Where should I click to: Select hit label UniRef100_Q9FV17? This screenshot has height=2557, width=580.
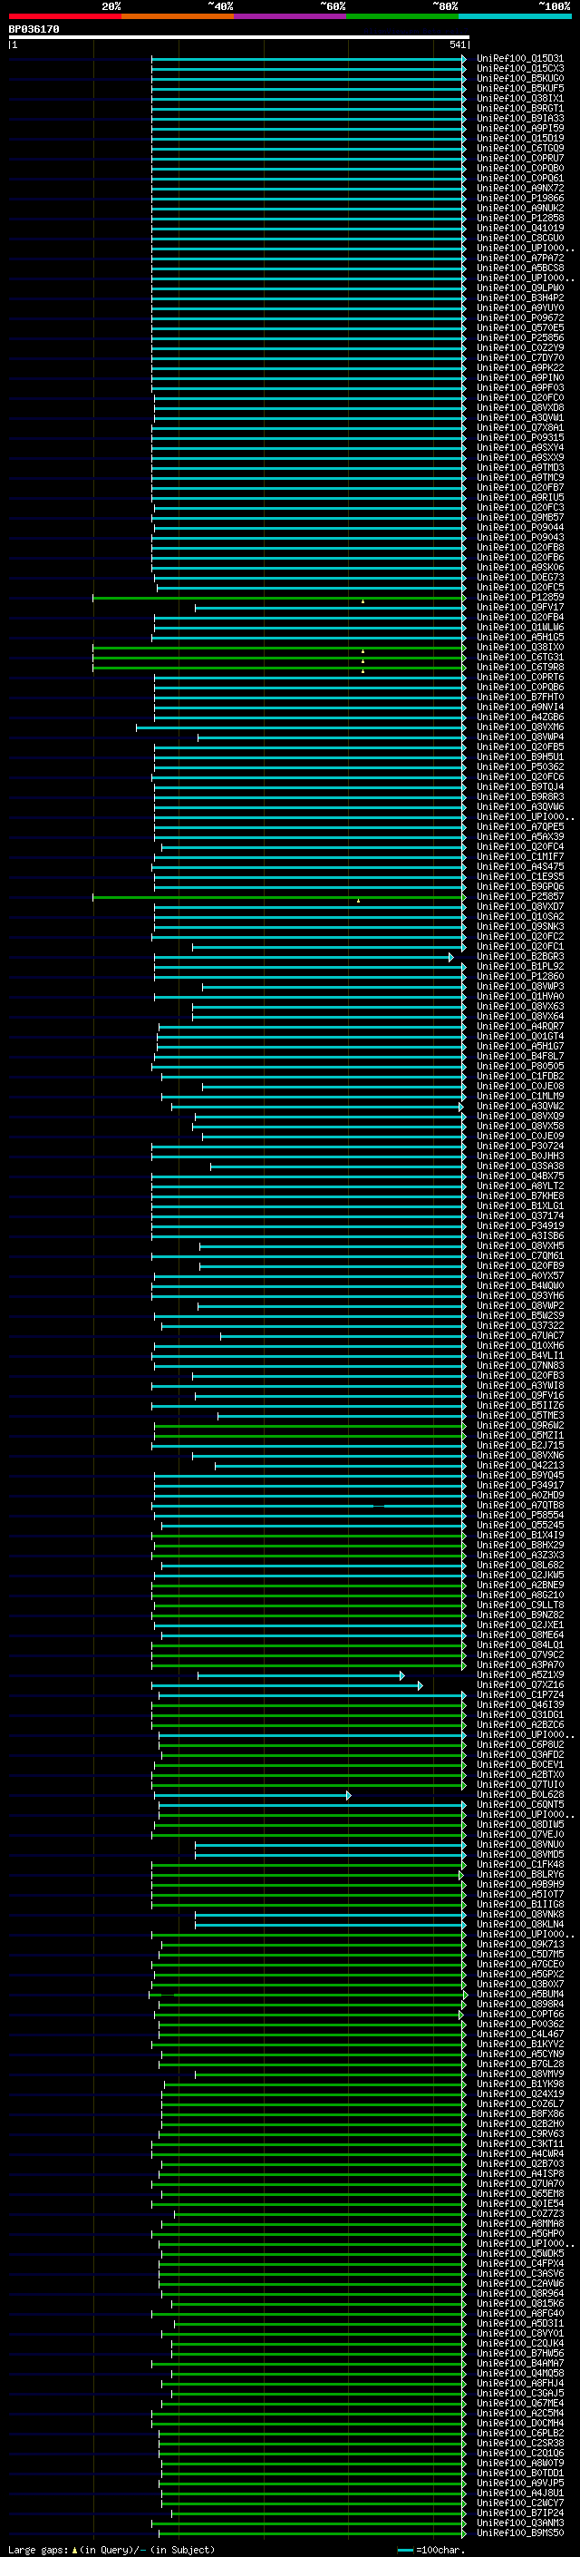point(519,608)
